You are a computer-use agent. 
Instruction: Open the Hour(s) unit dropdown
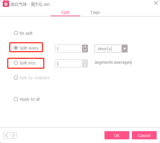pos(111,49)
